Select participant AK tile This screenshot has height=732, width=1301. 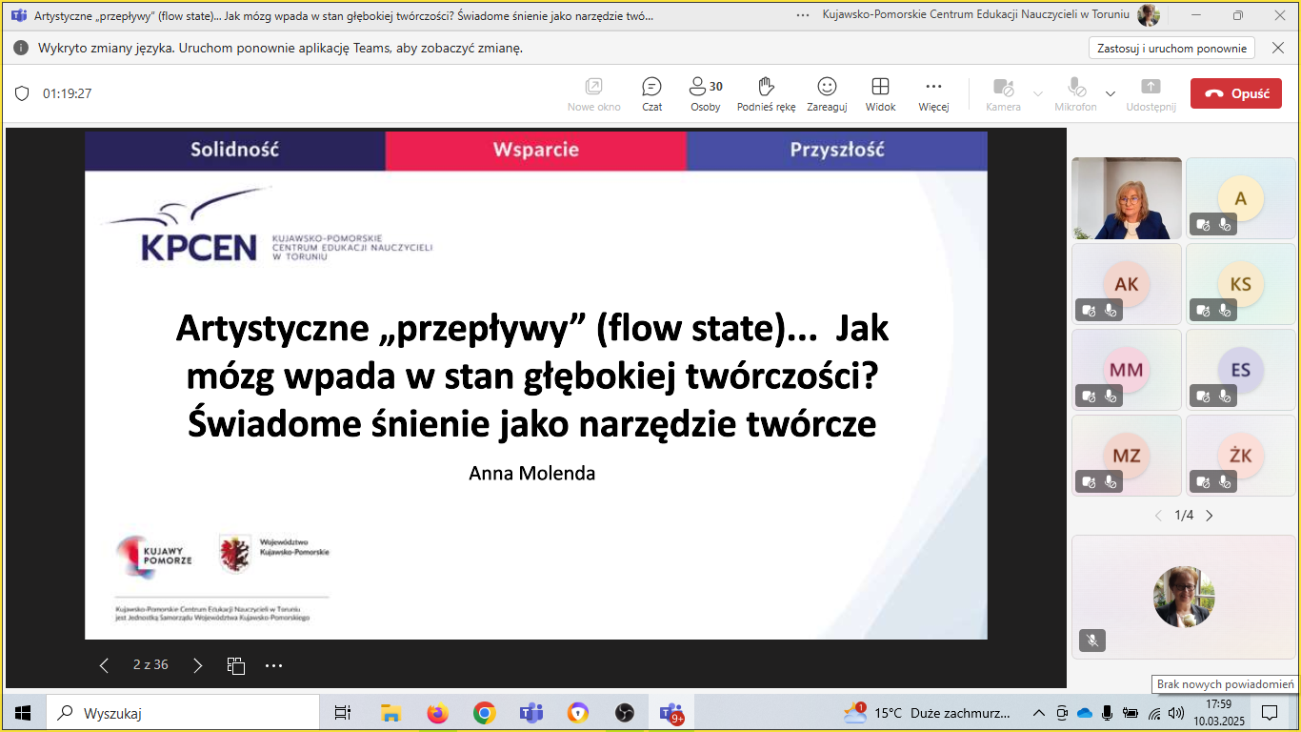(x=1127, y=284)
